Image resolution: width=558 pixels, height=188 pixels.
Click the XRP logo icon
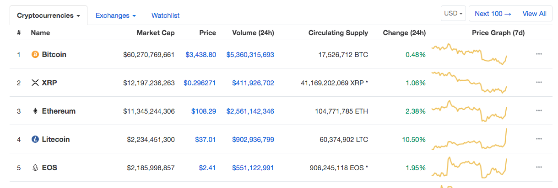(x=35, y=83)
